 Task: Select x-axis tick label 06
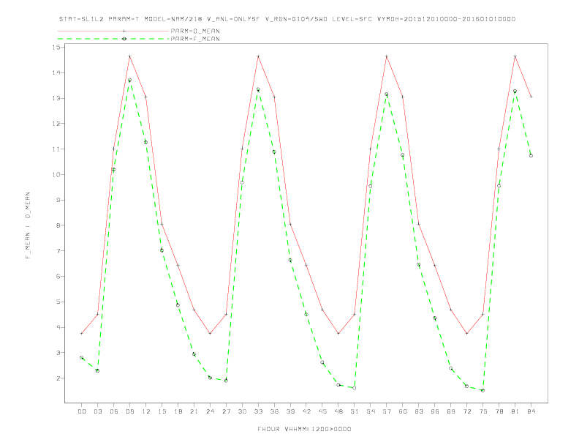click(114, 411)
